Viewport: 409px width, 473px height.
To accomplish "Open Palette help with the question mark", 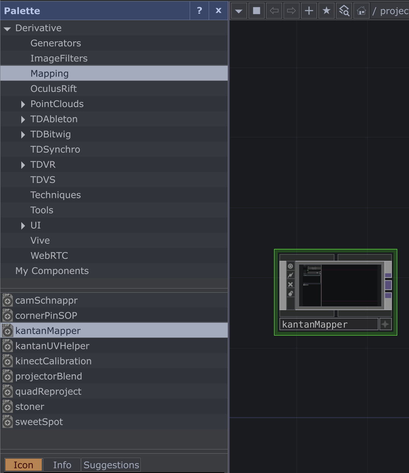I will click(x=199, y=11).
